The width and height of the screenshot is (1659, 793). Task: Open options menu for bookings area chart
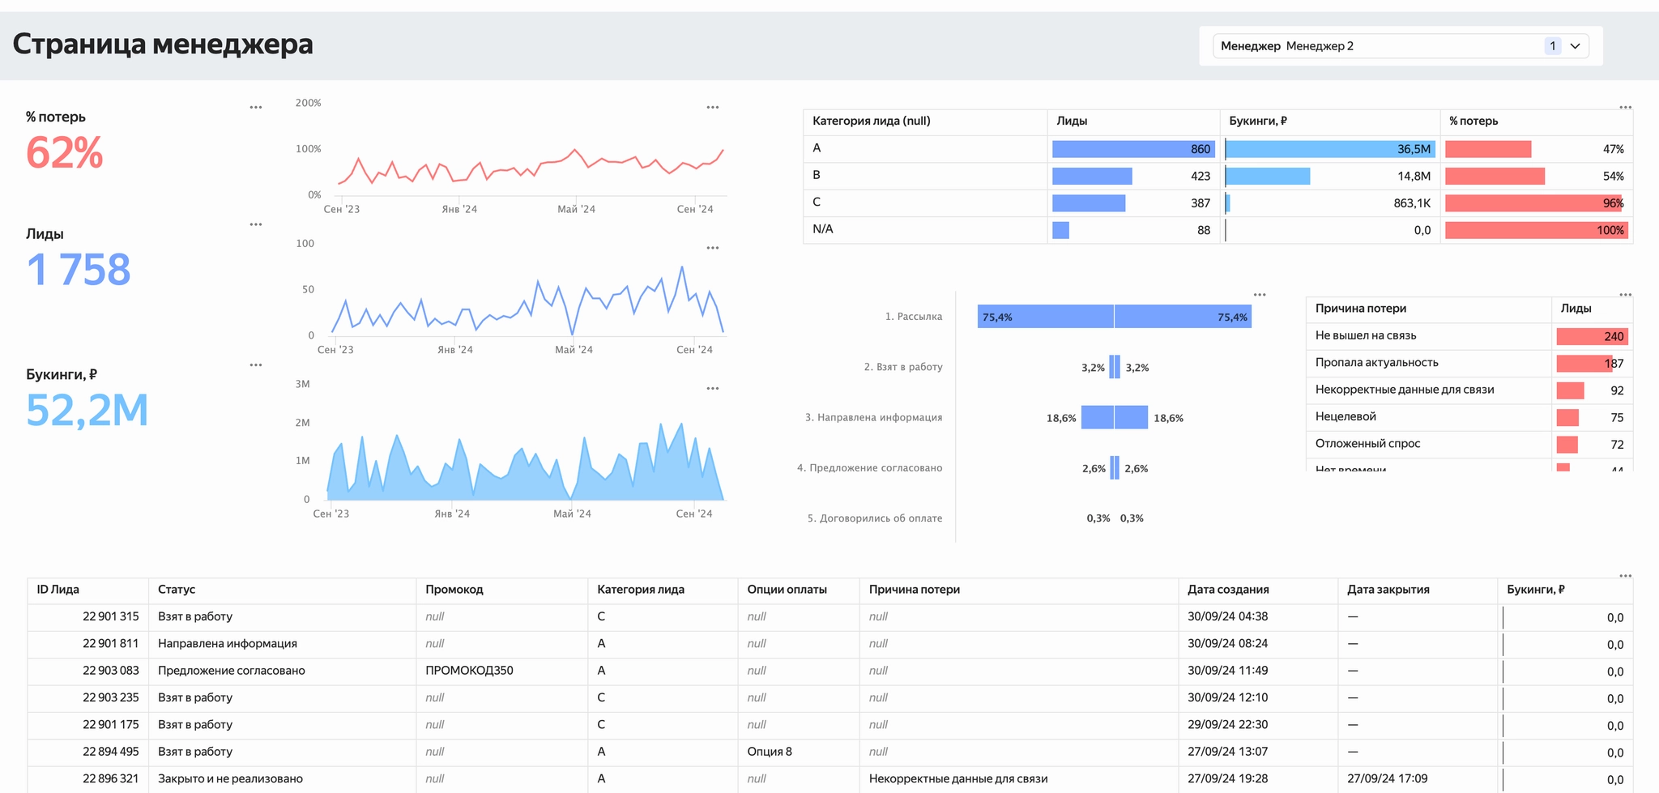pyautogui.click(x=713, y=389)
